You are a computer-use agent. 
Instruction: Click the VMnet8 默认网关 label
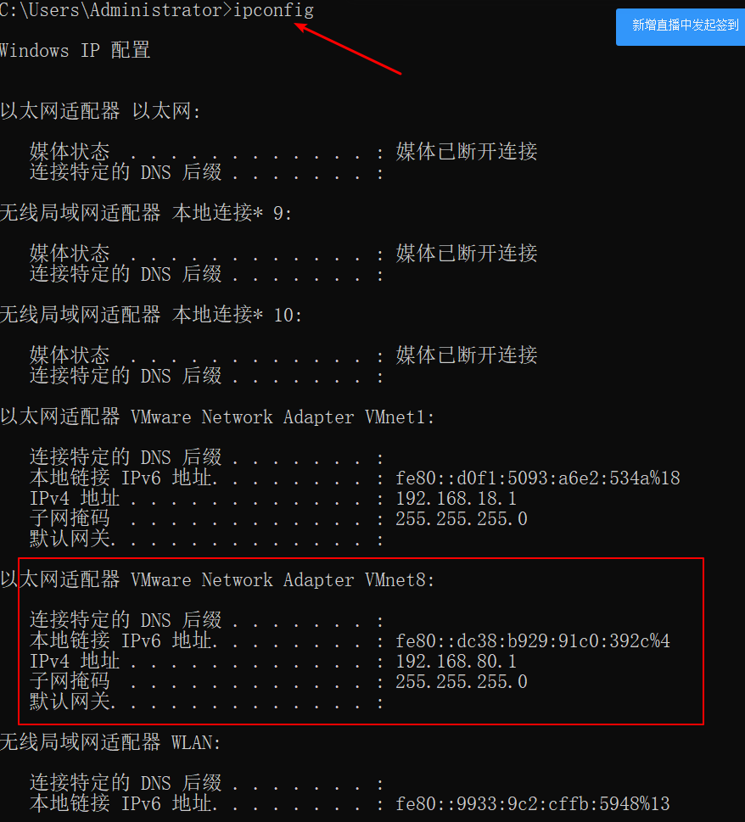70,702
